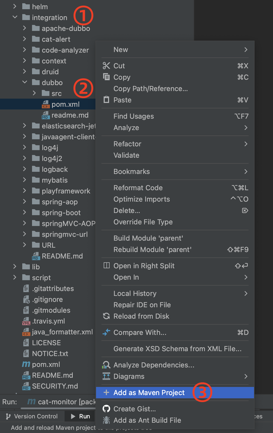Expand the lib folder
Screen dimensions: 273x433
(15, 266)
